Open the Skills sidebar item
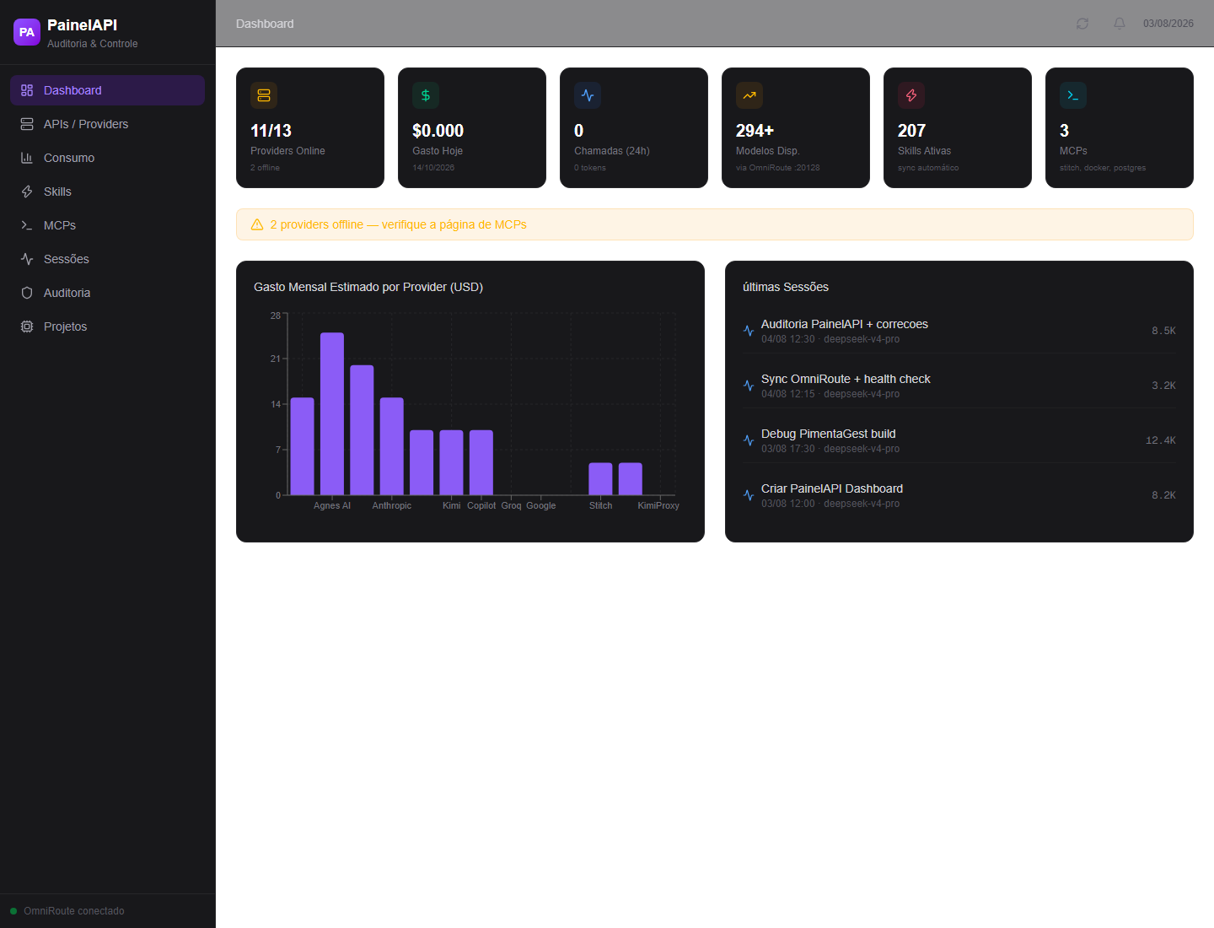This screenshot has height=928, width=1214. [x=107, y=192]
